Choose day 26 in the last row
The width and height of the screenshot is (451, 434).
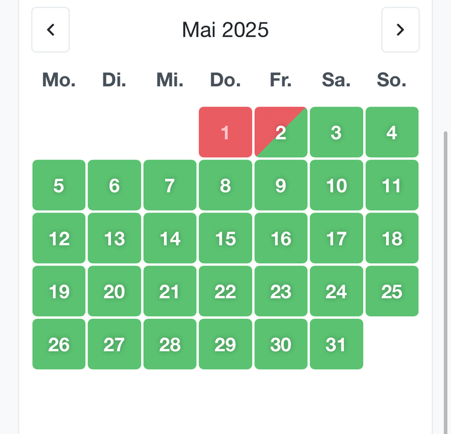[59, 344]
